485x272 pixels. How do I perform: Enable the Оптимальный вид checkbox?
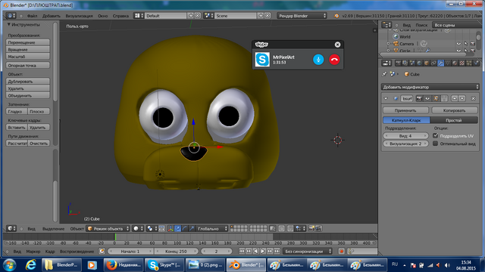tap(436, 144)
